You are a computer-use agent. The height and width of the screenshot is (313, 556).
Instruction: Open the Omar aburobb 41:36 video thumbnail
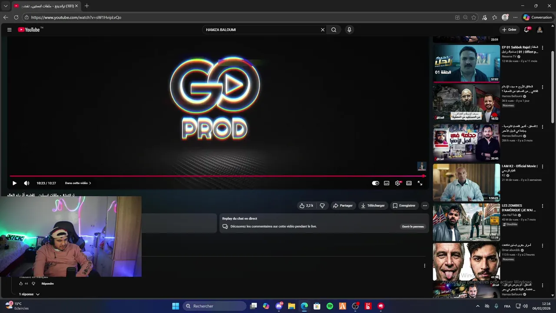(x=466, y=261)
